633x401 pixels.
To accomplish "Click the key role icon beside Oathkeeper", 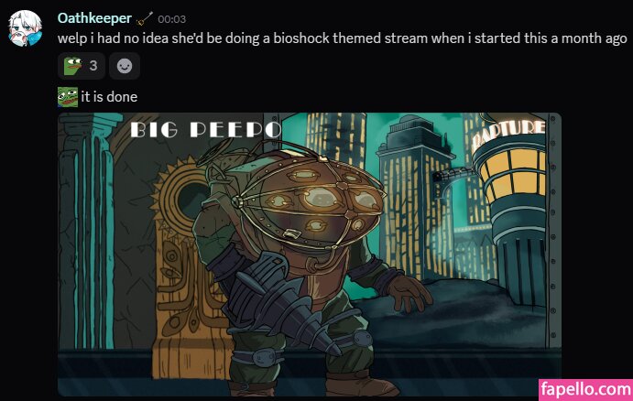I will (145, 18).
